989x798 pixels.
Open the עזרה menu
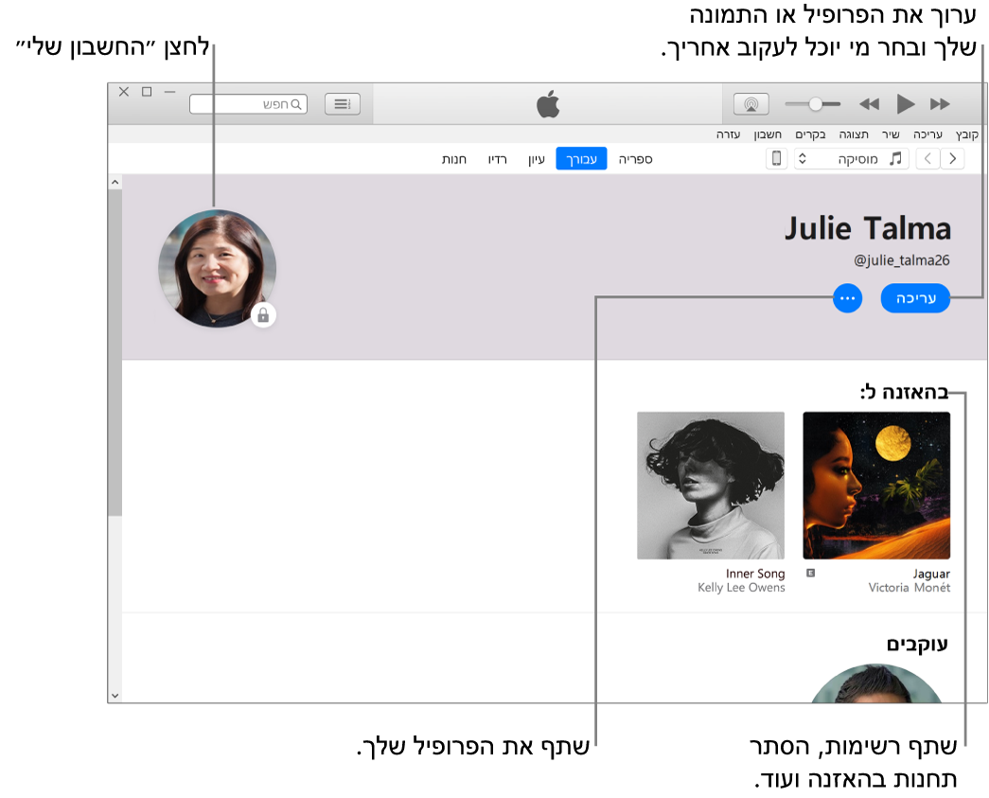[728, 134]
